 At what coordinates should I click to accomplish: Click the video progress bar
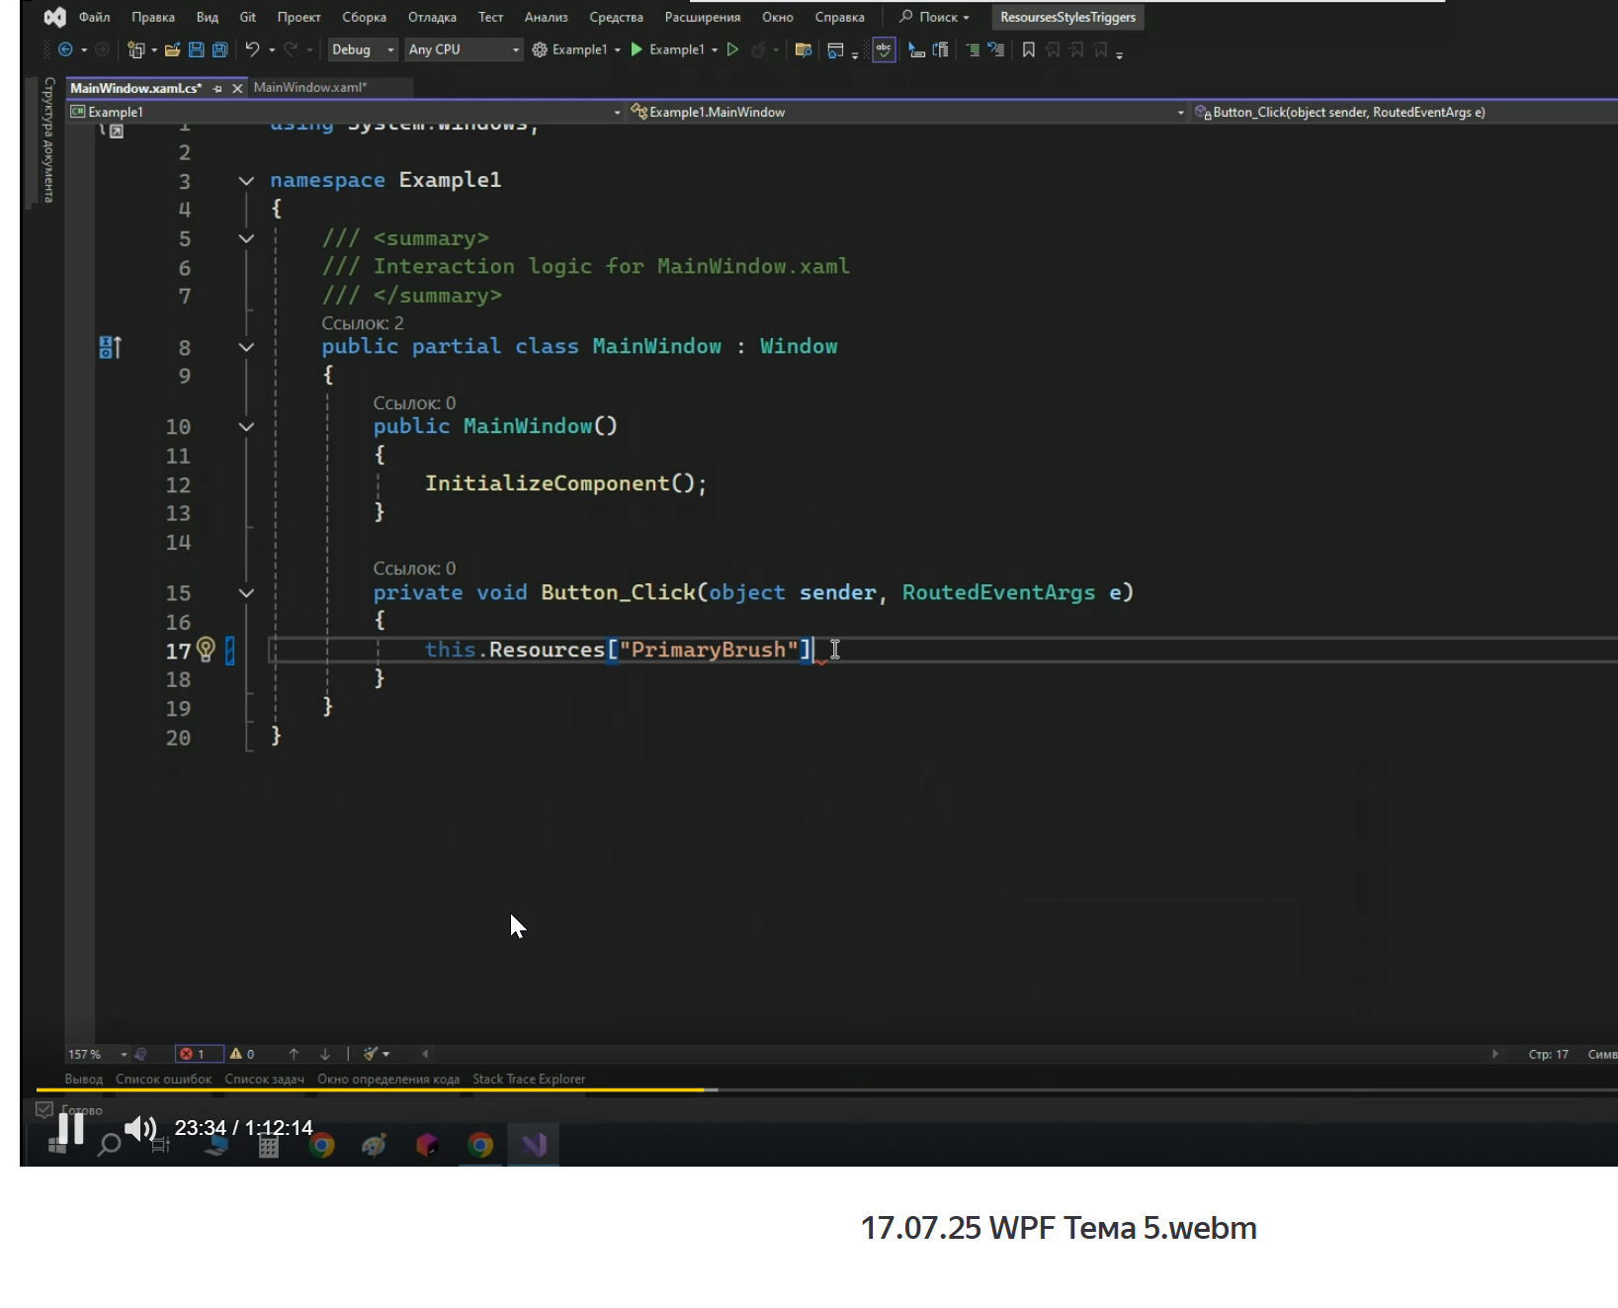pos(826,1090)
